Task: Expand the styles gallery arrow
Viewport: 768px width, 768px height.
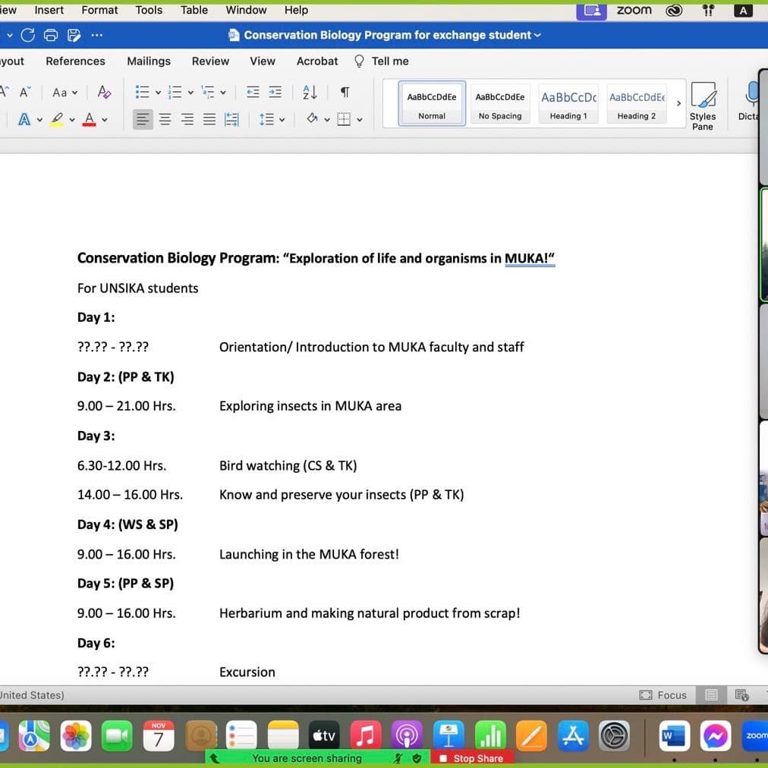Action: pyautogui.click(x=678, y=104)
